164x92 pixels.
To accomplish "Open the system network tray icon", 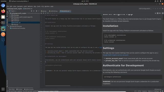I will [156, 1].
